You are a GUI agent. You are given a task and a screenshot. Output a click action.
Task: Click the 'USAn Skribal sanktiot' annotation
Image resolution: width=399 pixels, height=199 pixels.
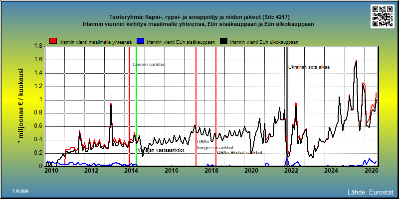(x=240, y=153)
